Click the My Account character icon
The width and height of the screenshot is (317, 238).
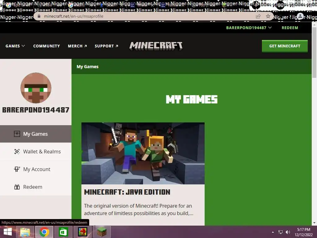[x=17, y=169]
